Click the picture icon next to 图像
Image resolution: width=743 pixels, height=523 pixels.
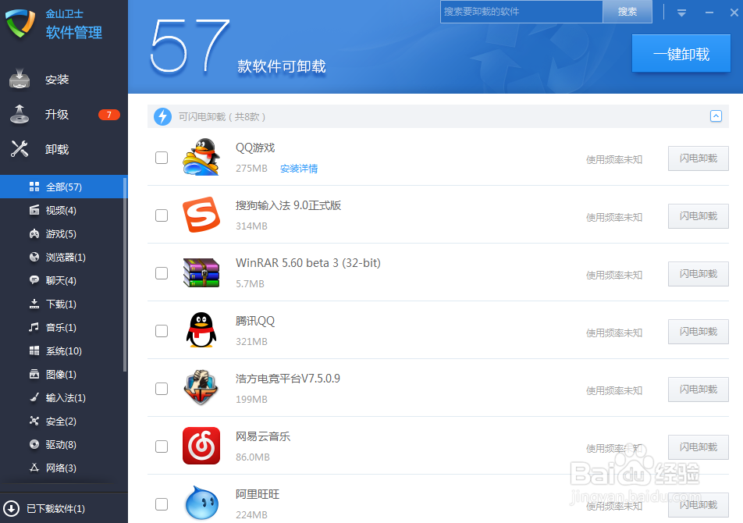coord(34,374)
